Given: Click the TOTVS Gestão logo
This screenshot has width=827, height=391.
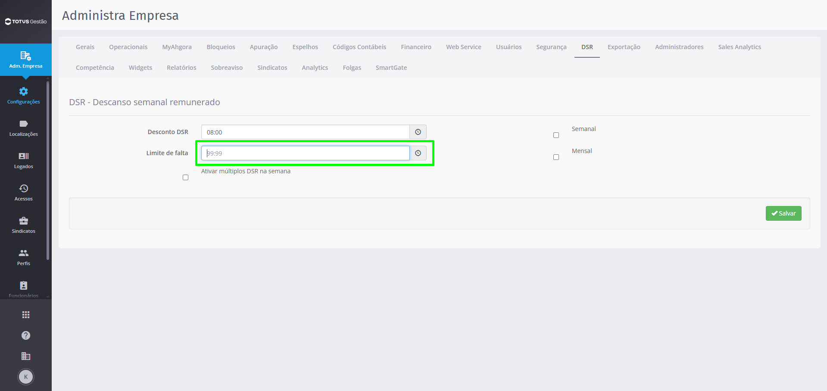Looking at the screenshot, I should [x=26, y=22].
